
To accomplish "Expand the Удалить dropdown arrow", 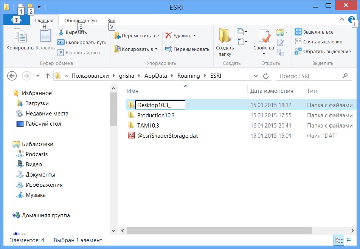I will [194, 35].
